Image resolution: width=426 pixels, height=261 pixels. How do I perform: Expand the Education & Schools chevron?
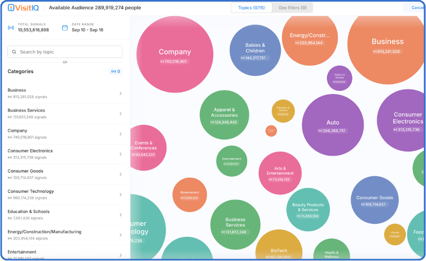[120, 215]
